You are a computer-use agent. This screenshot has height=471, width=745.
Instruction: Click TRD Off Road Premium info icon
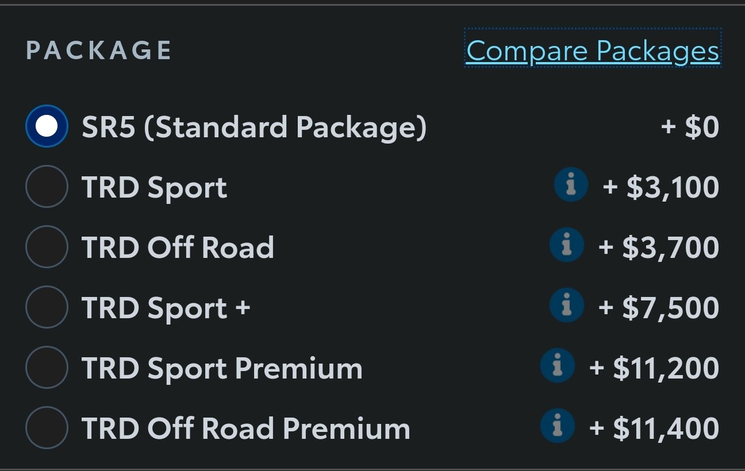(558, 426)
